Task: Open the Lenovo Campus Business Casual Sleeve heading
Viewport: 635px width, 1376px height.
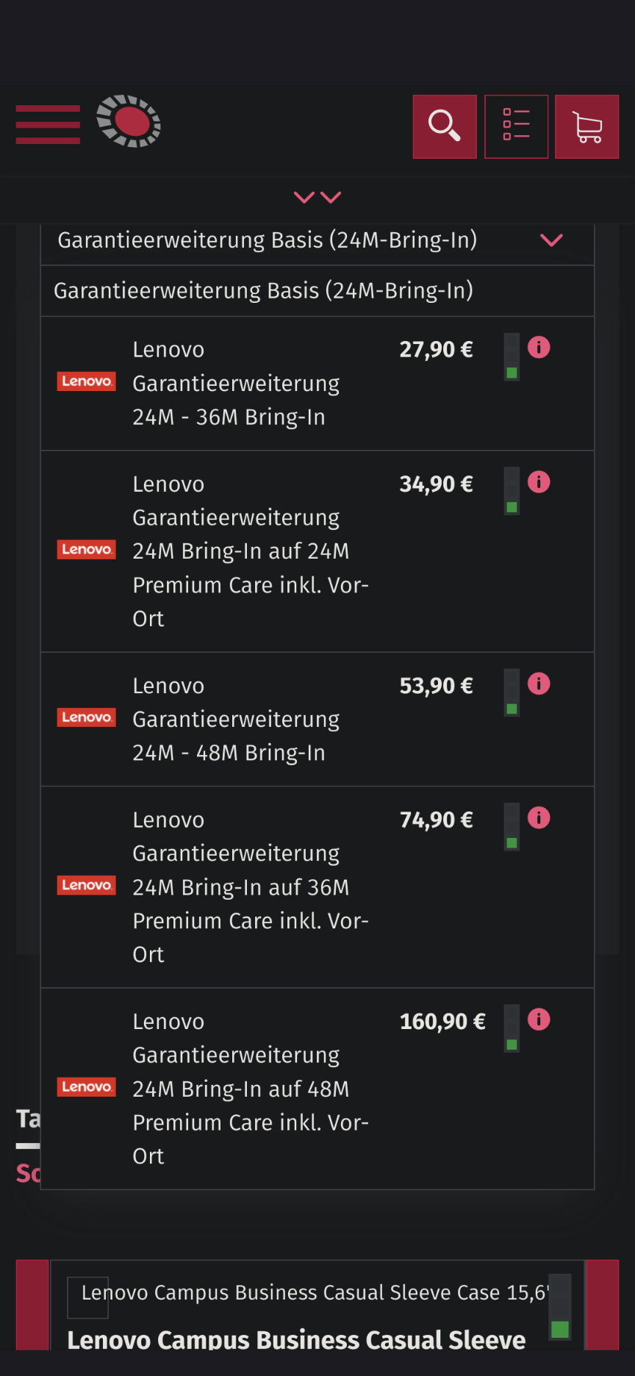Action: click(x=296, y=1340)
